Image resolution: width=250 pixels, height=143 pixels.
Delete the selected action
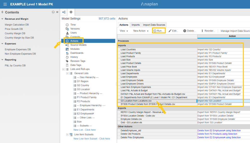tap(189, 31)
